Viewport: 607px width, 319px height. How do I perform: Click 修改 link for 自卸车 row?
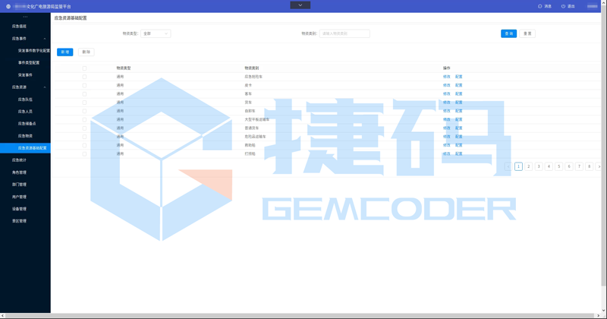446,111
